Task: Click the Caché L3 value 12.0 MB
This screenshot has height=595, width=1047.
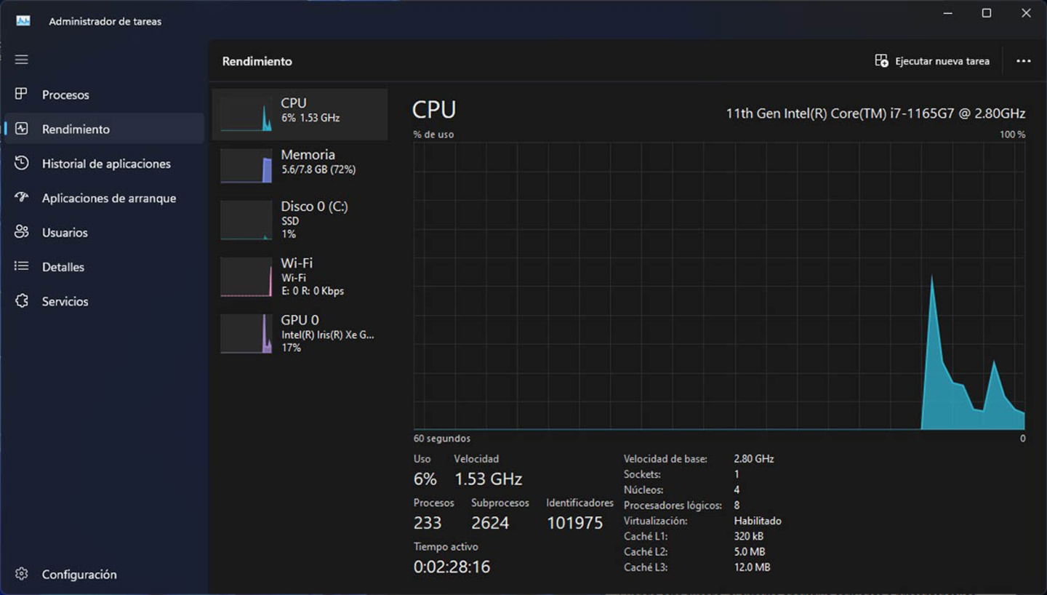Action: (x=752, y=567)
